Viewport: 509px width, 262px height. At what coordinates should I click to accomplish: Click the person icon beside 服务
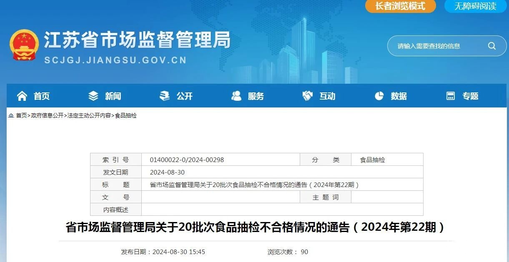tap(236, 96)
